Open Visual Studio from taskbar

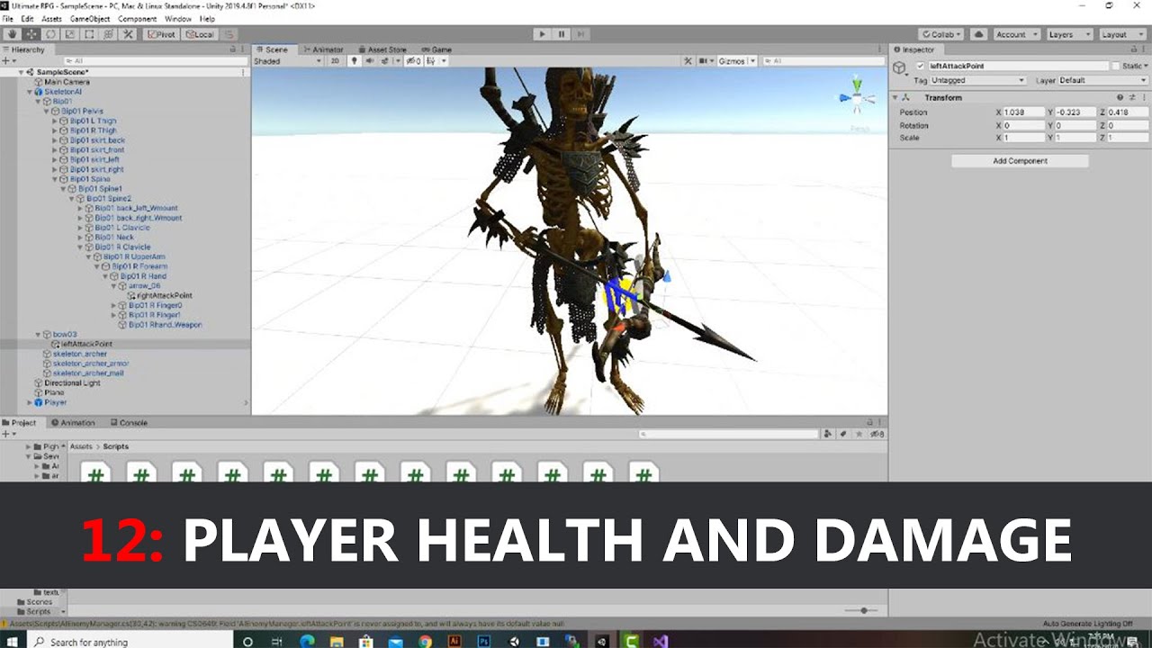661,642
